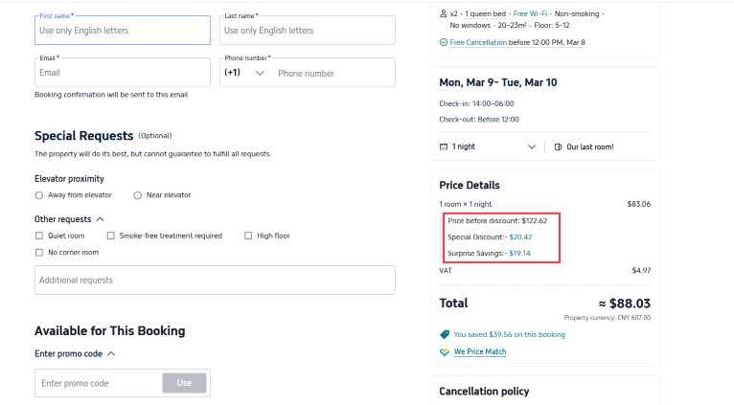The image size is (734, 405).
Task: Click the Mon, Mar 9- Tue, Mar 10 heading
Action: tap(498, 82)
